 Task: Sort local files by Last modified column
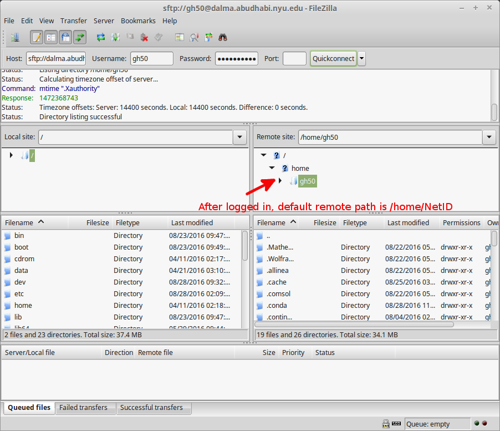(x=192, y=222)
